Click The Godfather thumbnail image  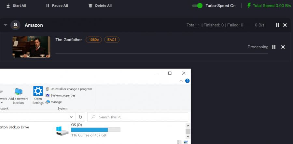tap(31, 47)
